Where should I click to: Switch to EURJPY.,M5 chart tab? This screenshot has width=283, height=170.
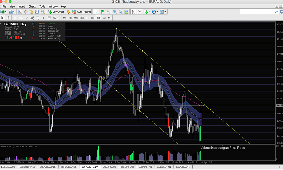pyautogui.click(x=127, y=167)
